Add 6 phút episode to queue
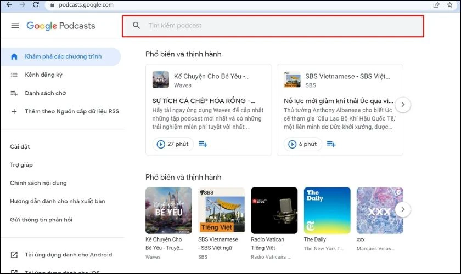This screenshot has width=461, height=274. click(x=331, y=144)
